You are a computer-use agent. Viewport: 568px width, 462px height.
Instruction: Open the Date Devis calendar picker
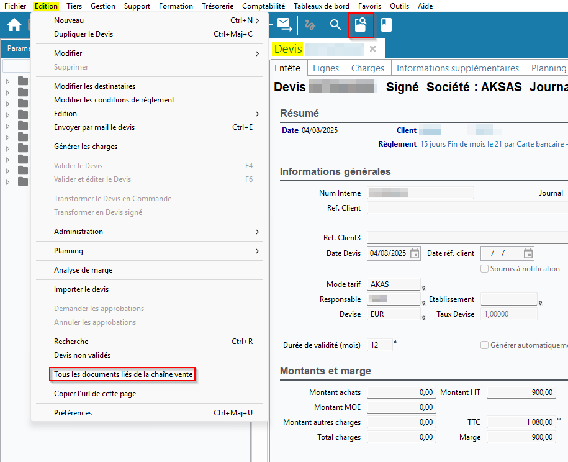tap(415, 253)
